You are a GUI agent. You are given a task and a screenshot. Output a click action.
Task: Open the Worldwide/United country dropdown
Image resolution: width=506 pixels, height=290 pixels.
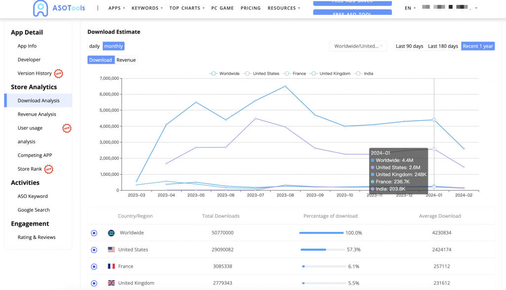tap(358, 46)
